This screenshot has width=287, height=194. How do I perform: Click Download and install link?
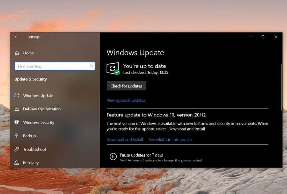tap(125, 140)
